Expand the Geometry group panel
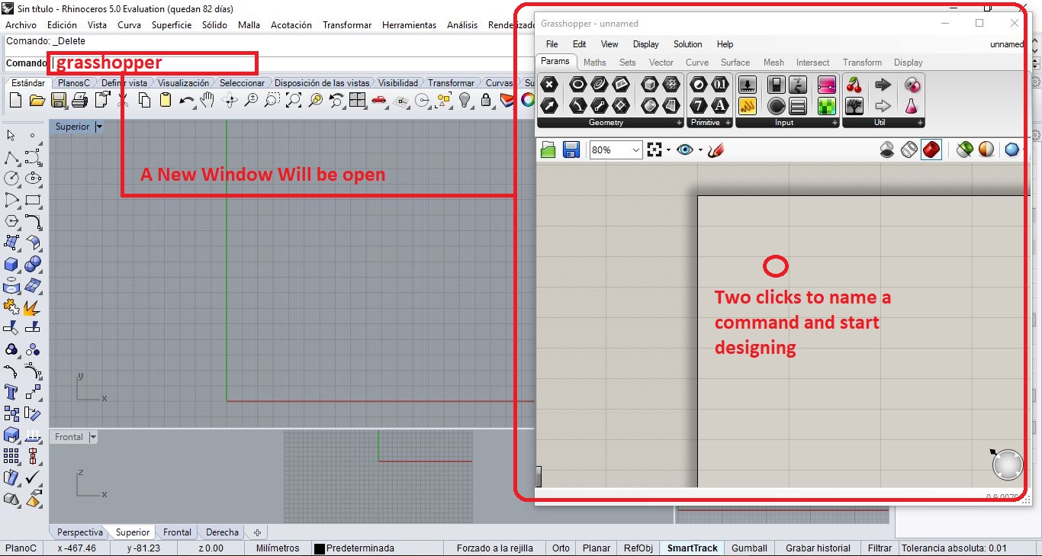The width and height of the screenshot is (1042, 556). (679, 123)
